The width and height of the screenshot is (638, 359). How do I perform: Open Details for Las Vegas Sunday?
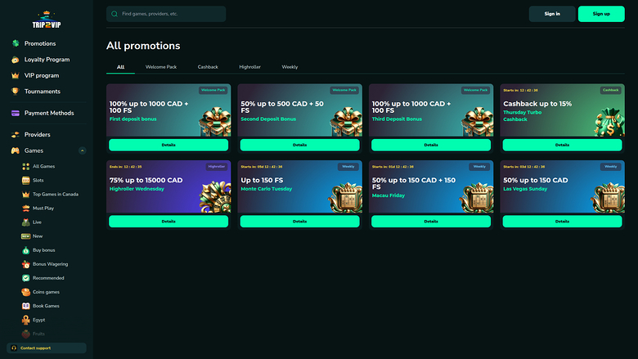click(x=562, y=222)
